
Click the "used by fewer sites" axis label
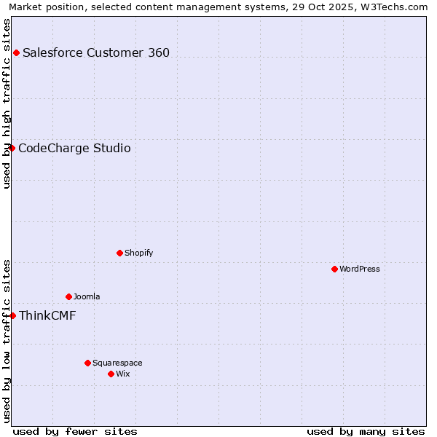pos(75,431)
